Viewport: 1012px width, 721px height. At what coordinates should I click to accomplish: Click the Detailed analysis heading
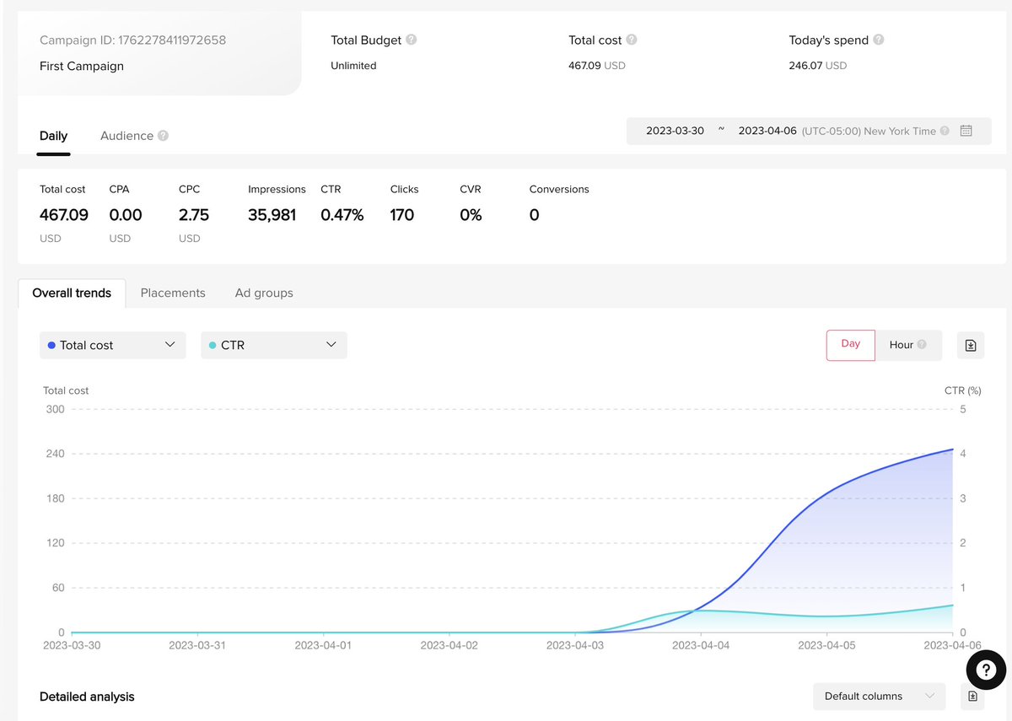87,697
